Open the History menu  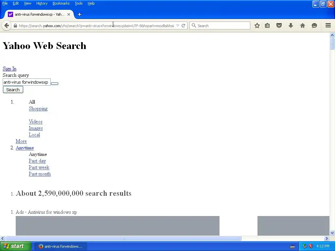42,3
